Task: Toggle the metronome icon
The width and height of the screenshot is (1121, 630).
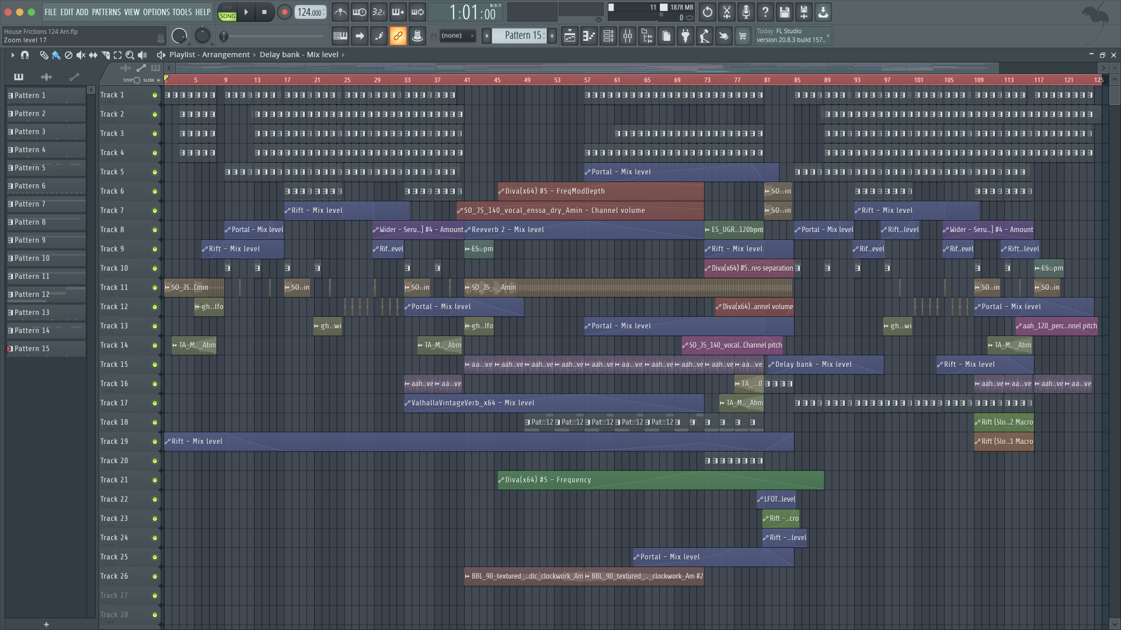Action: pyautogui.click(x=340, y=12)
